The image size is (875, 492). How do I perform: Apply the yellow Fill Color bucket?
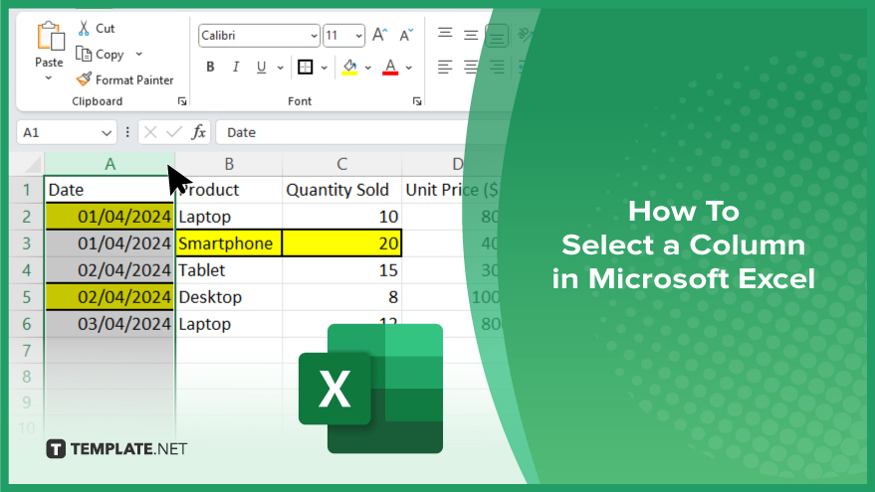349,67
